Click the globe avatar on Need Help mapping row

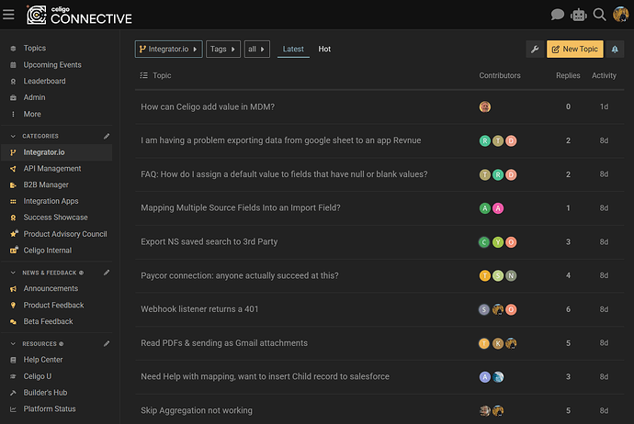498,377
